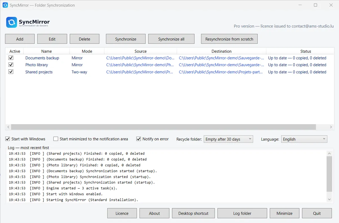Close the SyncMirror window

(331, 5)
